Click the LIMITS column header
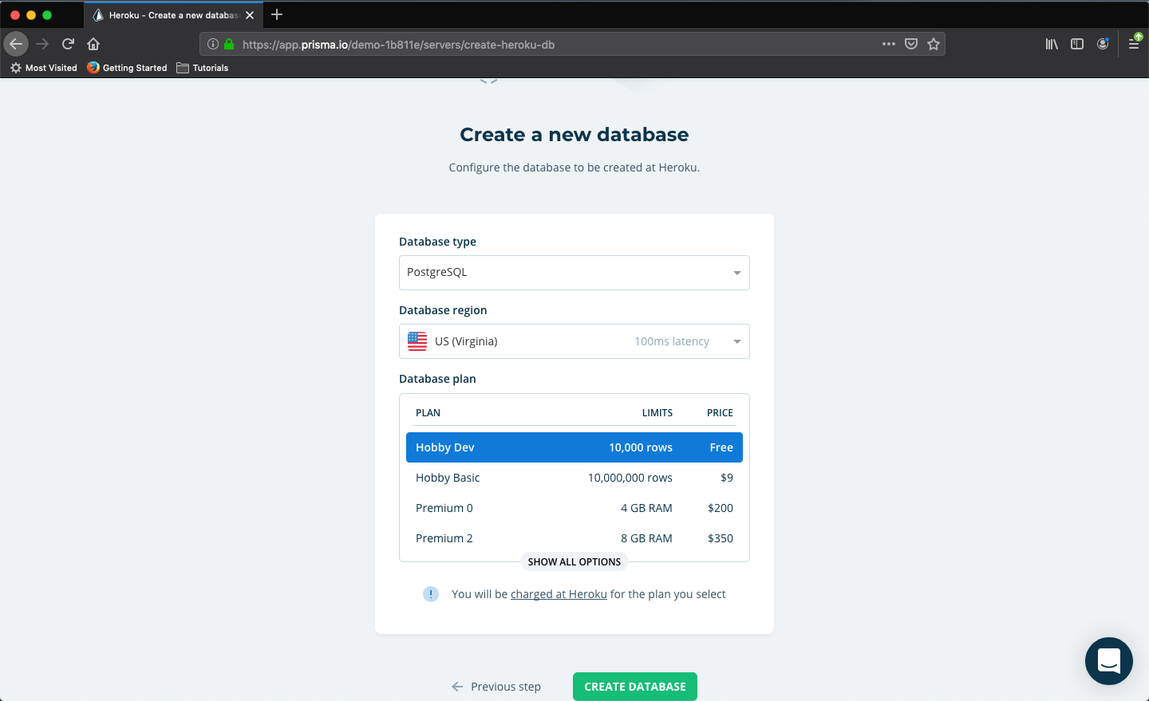The height and width of the screenshot is (701, 1149). [657, 413]
